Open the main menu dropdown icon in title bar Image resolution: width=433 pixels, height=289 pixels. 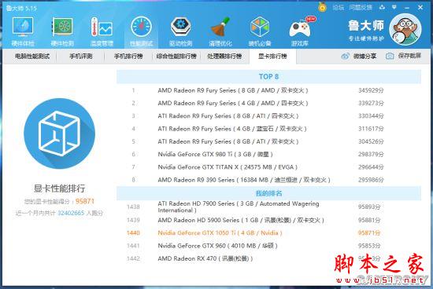click(394, 7)
